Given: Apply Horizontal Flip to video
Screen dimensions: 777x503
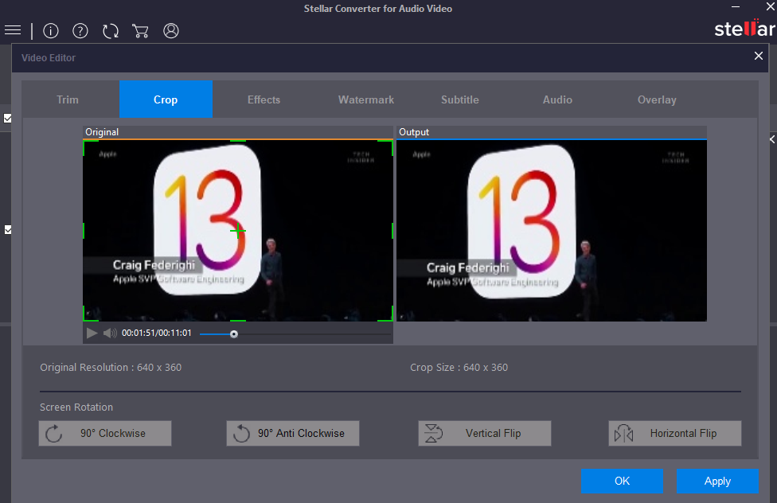Looking at the screenshot, I should click(x=675, y=433).
